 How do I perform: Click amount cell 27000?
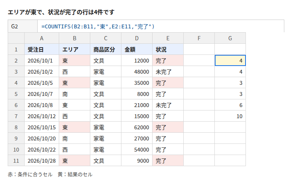[137, 138]
